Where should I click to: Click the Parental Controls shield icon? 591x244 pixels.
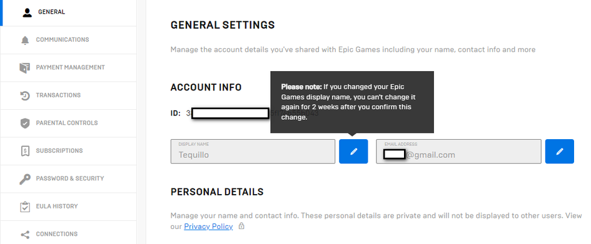coord(25,124)
